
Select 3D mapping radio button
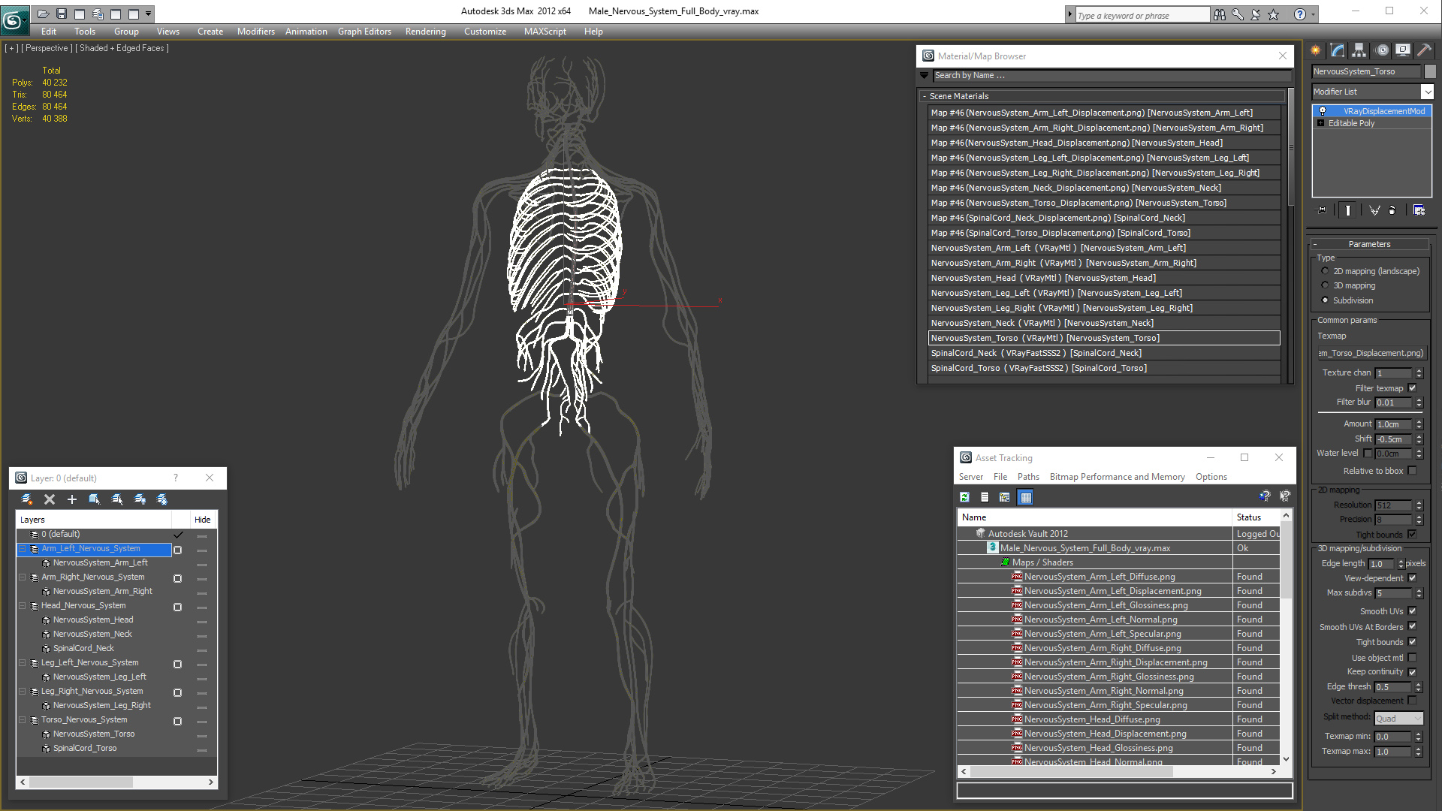pyautogui.click(x=1325, y=285)
